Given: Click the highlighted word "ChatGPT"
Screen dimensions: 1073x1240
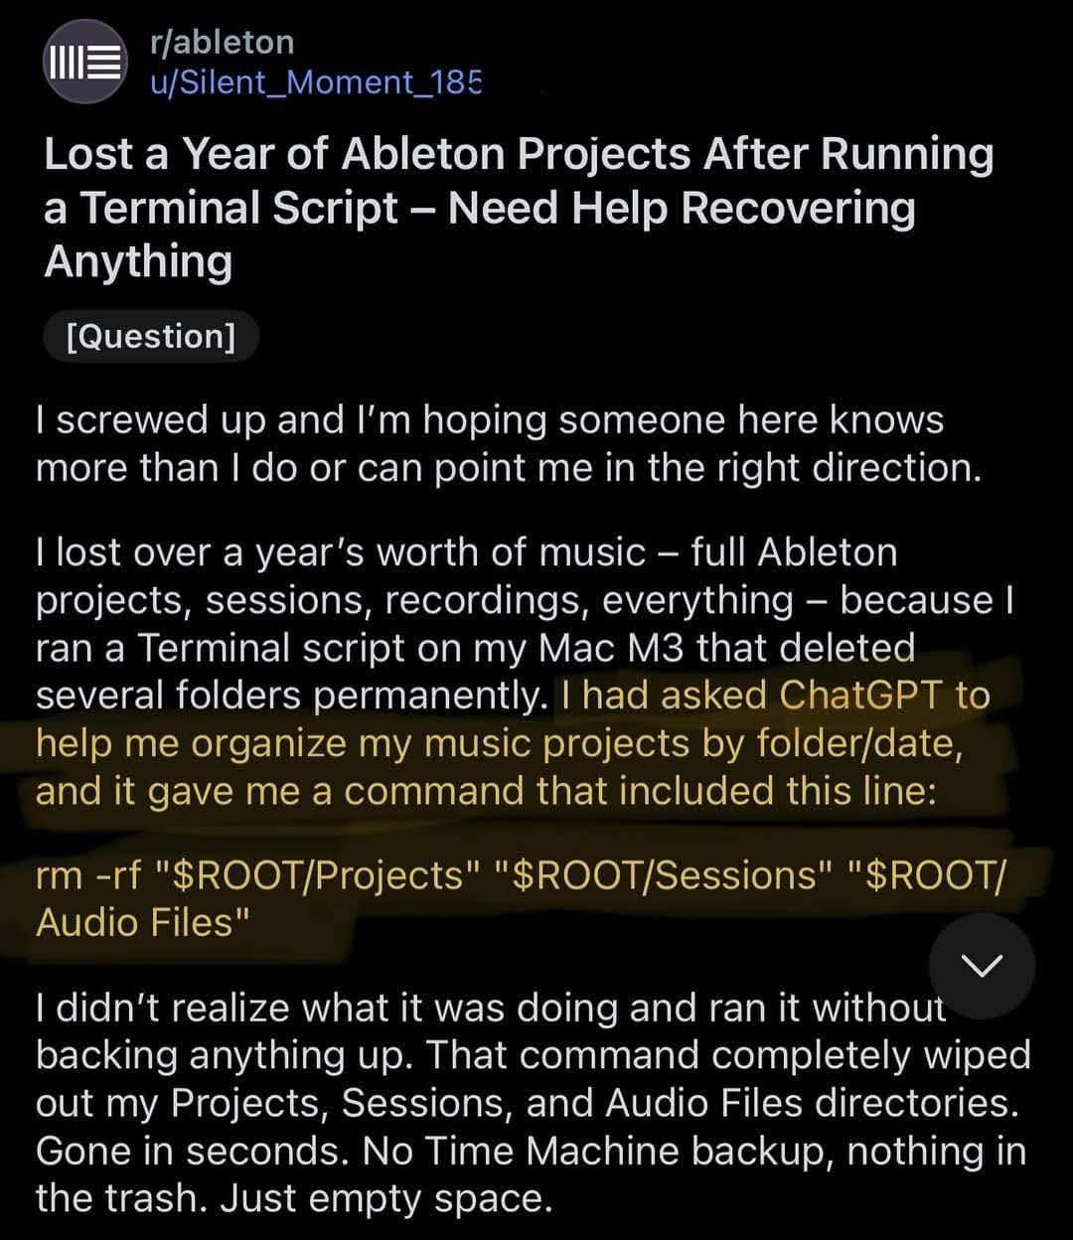Looking at the screenshot, I should tap(859, 696).
